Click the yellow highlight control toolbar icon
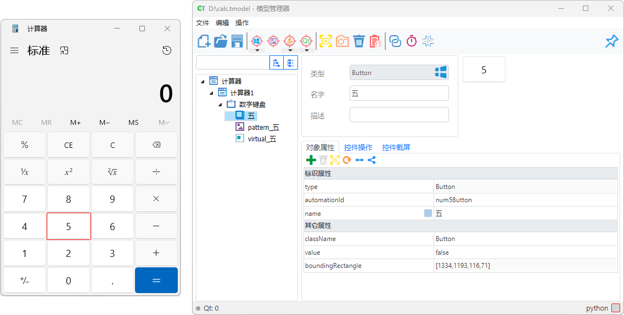 tap(326, 41)
